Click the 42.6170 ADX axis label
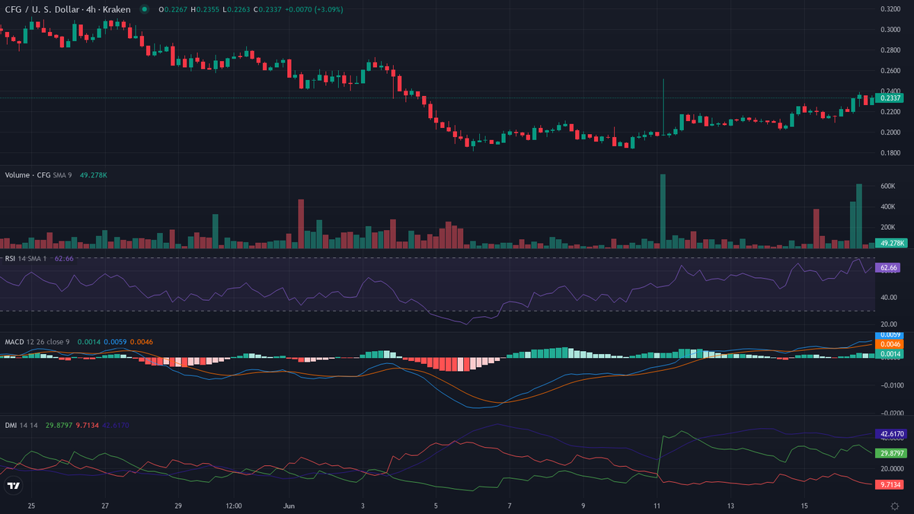 click(x=890, y=434)
